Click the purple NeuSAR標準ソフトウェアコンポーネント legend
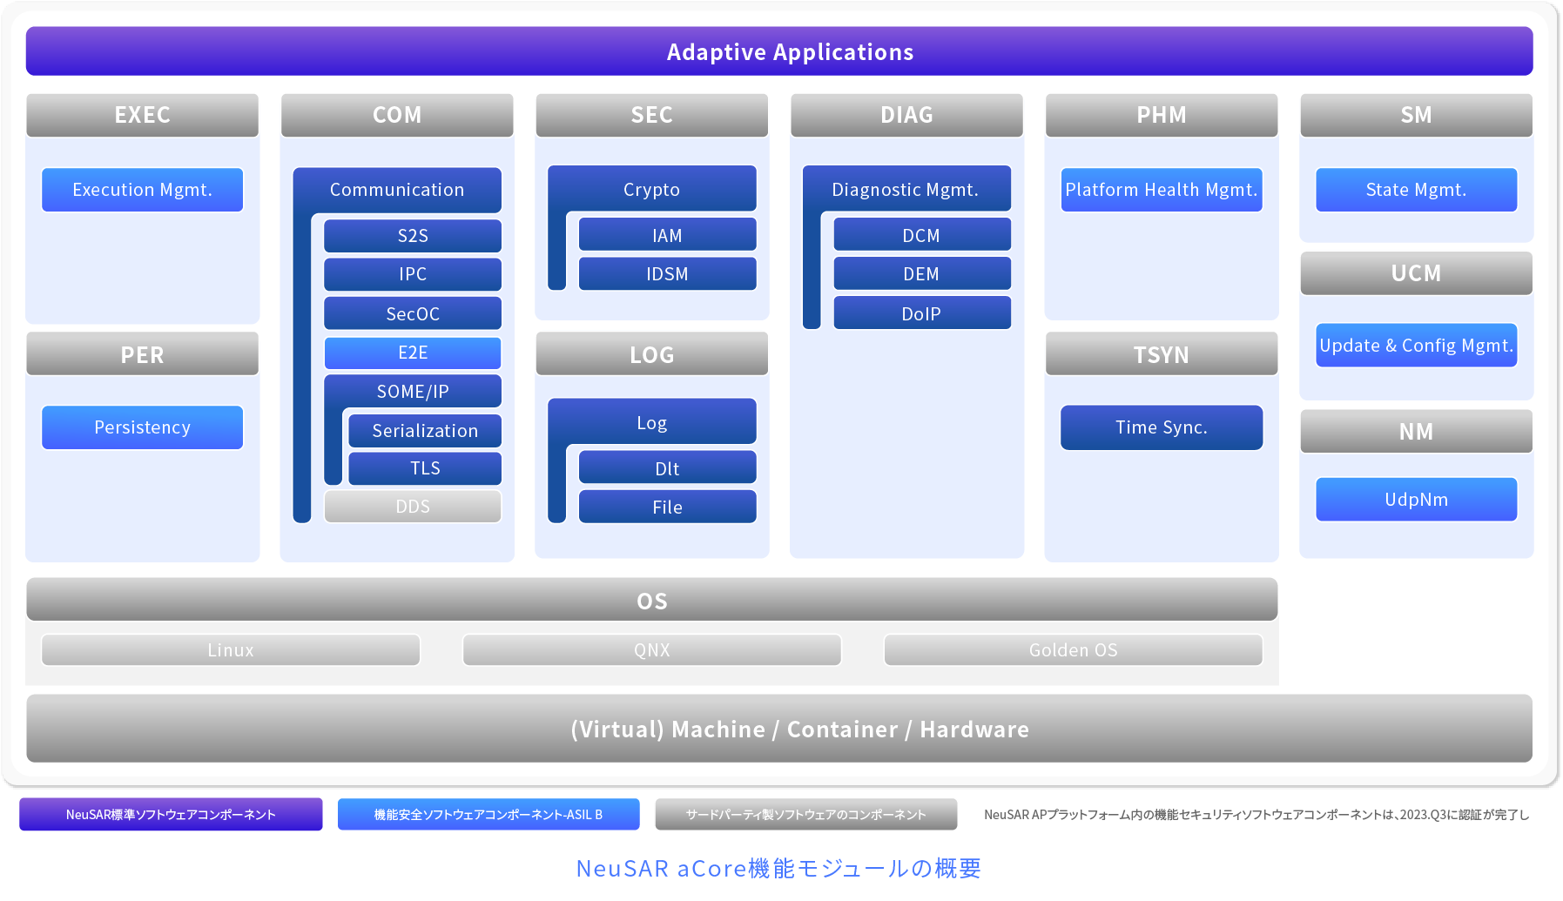Viewport: 1563px width, 901px height. click(x=171, y=814)
